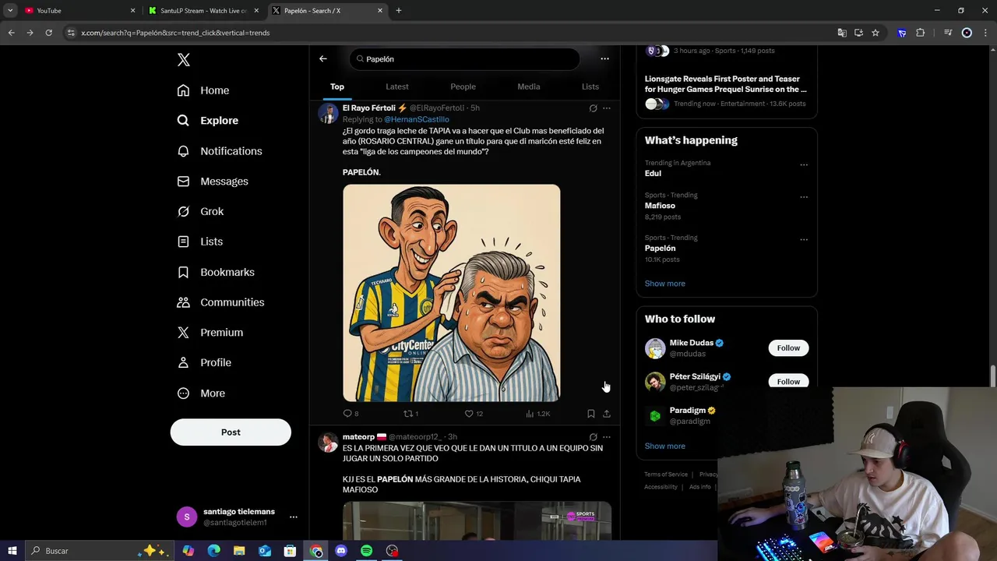Click the Post button

point(231,432)
